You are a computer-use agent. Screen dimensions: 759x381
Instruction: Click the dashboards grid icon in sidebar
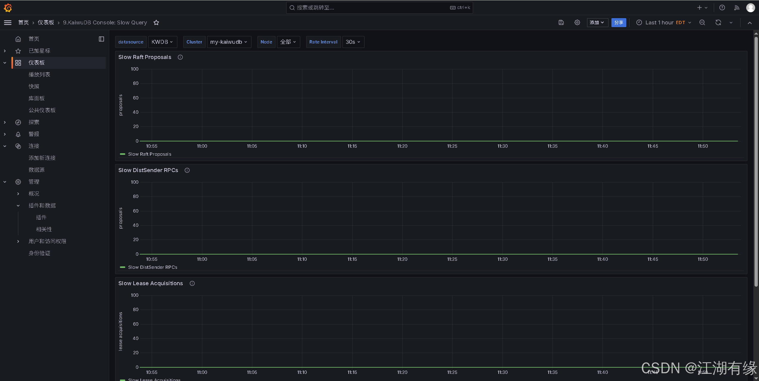[18, 63]
